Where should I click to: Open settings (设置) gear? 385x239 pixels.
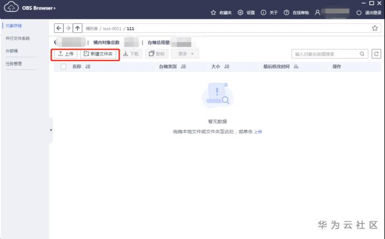tap(246, 13)
